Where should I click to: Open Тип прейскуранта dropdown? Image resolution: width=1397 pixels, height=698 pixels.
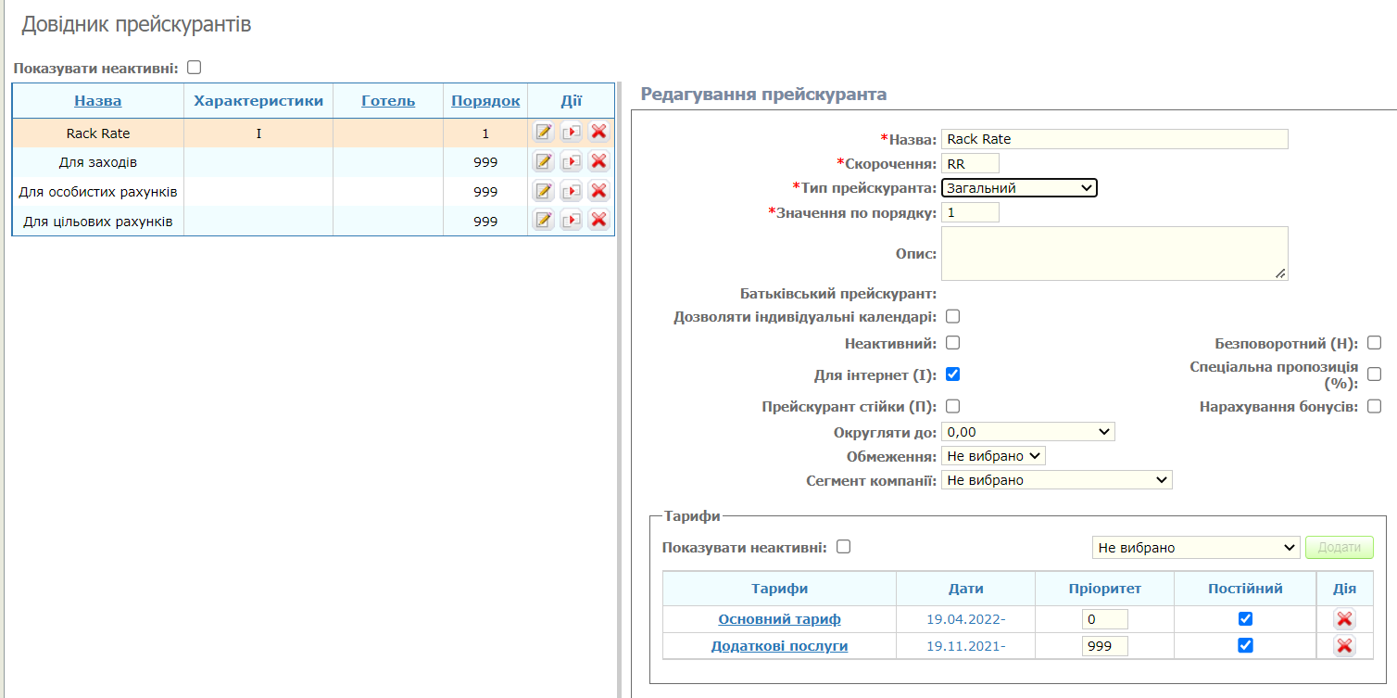click(1018, 188)
